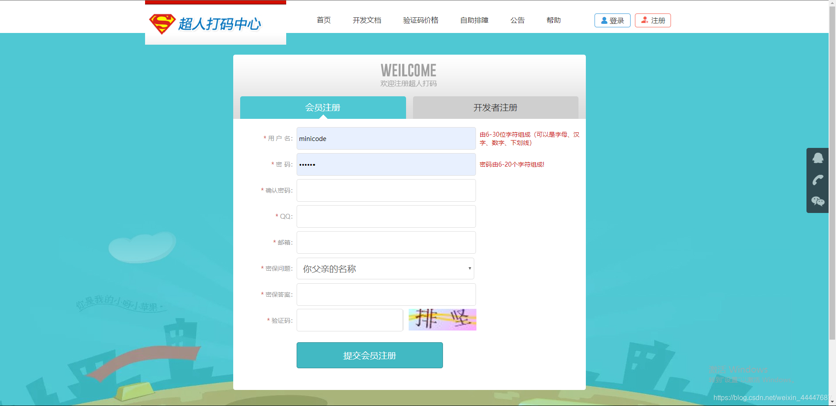Click the WEILCOME heading text
This screenshot has height=406, width=836.
pos(408,70)
